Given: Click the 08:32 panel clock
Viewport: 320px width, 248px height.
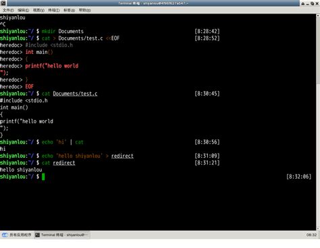Looking at the screenshot, I should coord(311,235).
